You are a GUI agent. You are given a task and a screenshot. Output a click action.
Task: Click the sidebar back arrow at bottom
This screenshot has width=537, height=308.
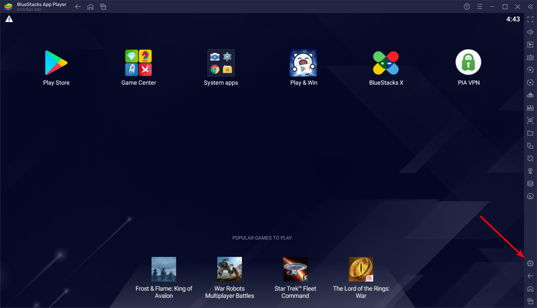pyautogui.click(x=530, y=276)
